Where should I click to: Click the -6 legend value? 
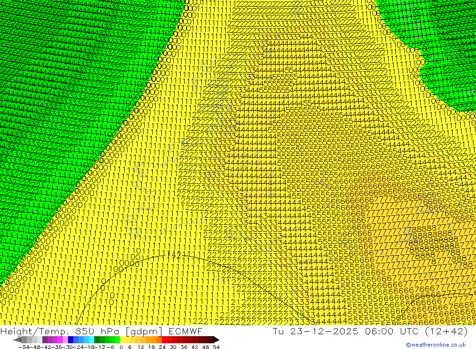[x=110, y=347]
